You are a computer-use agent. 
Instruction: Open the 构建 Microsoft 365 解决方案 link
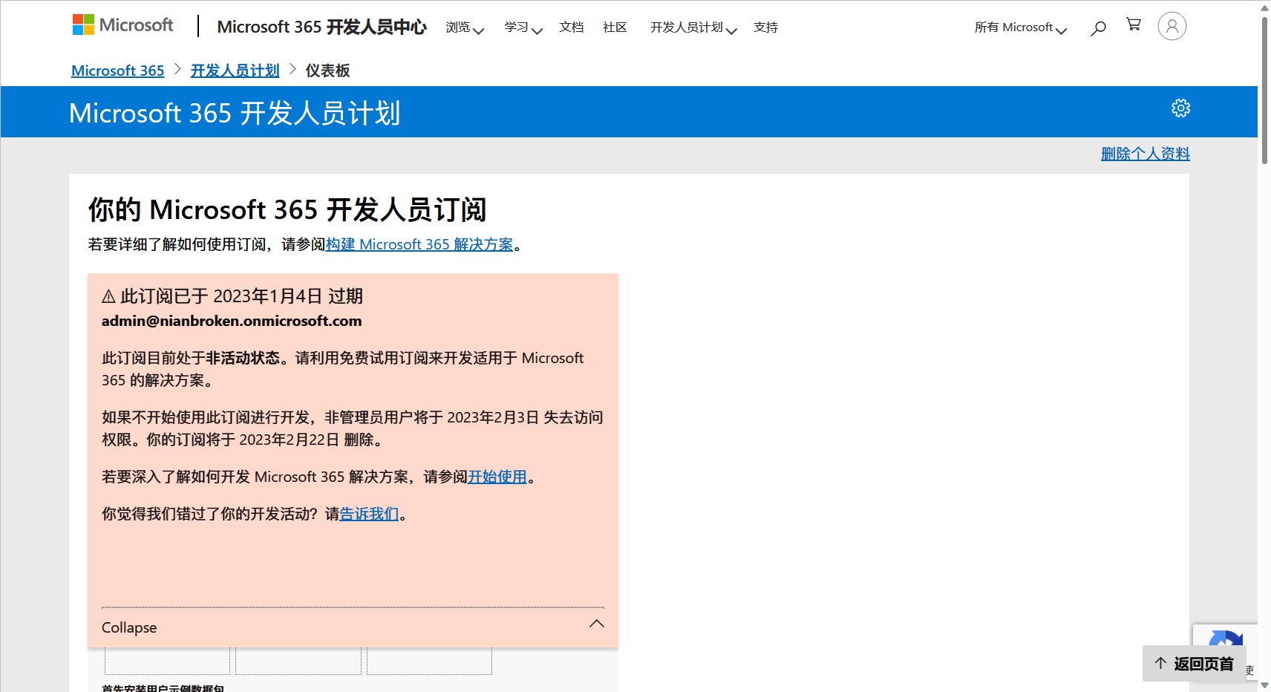(419, 244)
